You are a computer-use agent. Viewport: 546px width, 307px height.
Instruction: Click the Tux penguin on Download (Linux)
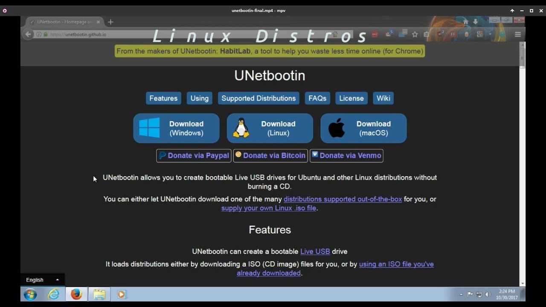pyautogui.click(x=241, y=128)
